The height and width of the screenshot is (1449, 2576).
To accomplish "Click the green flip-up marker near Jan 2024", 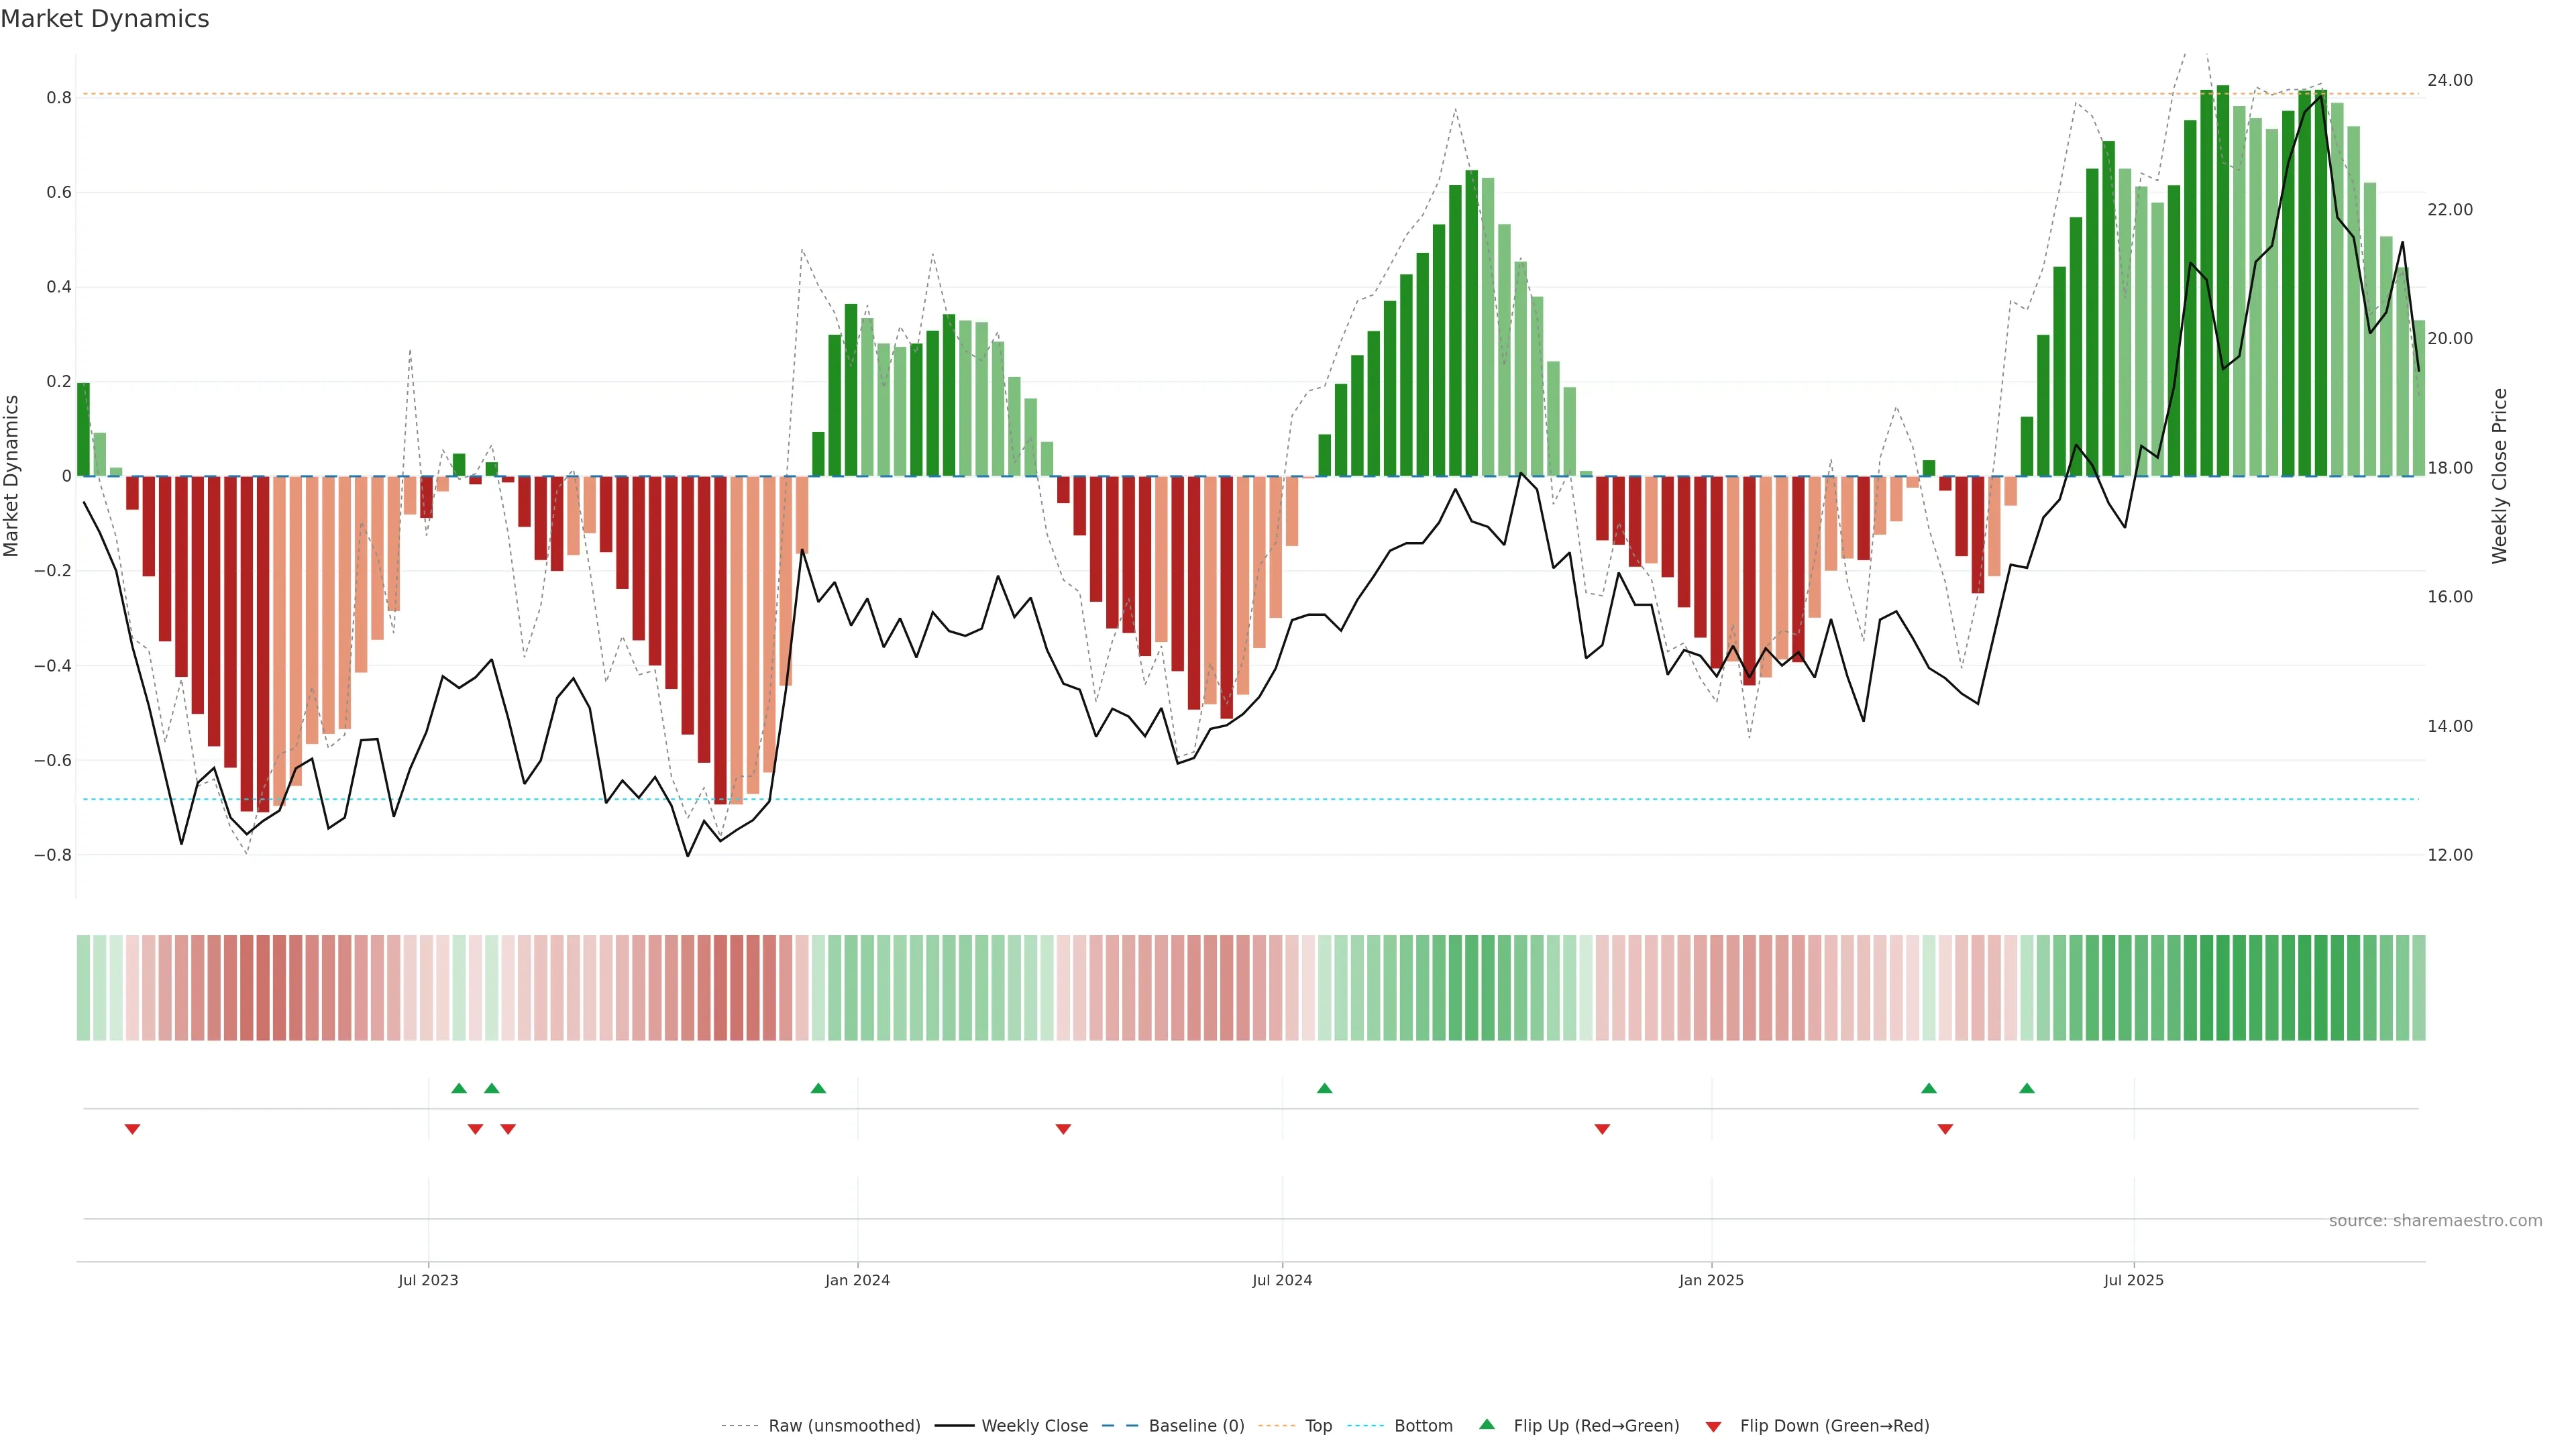I will [818, 1088].
